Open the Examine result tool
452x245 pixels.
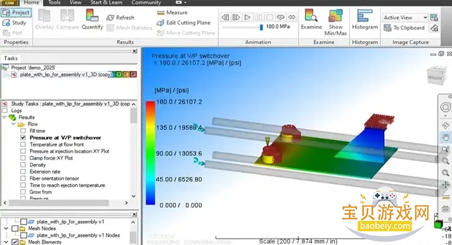pyautogui.click(x=311, y=19)
